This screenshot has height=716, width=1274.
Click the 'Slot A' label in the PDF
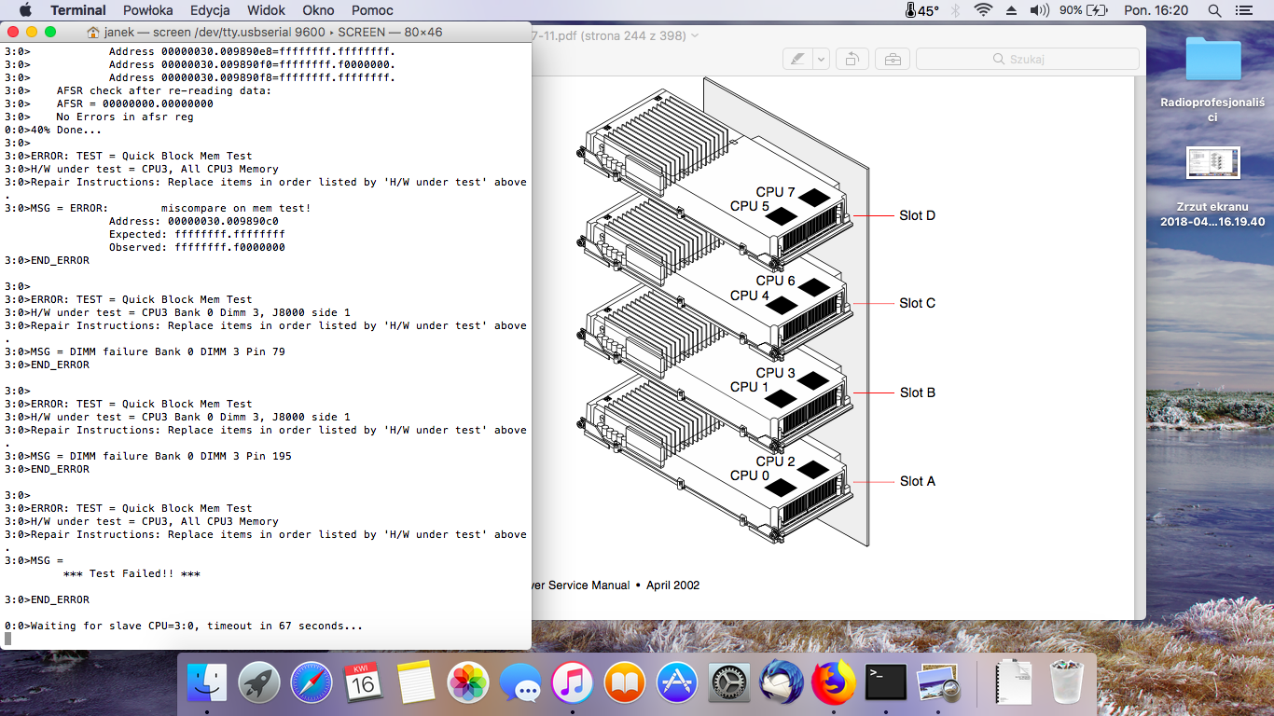pos(917,481)
